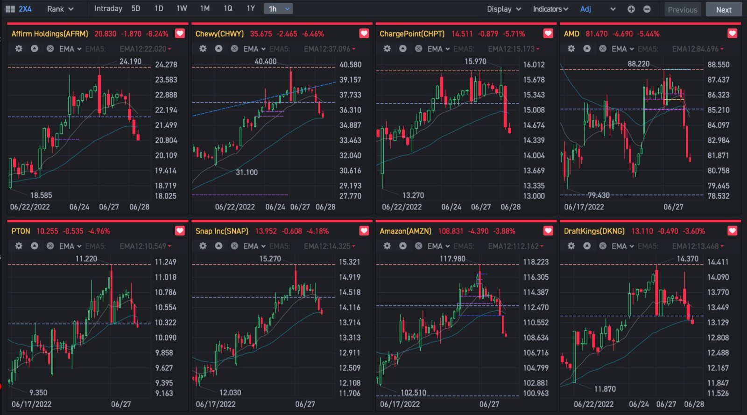Collapse indicator arrow icon on ChargePoint chart

(403, 48)
